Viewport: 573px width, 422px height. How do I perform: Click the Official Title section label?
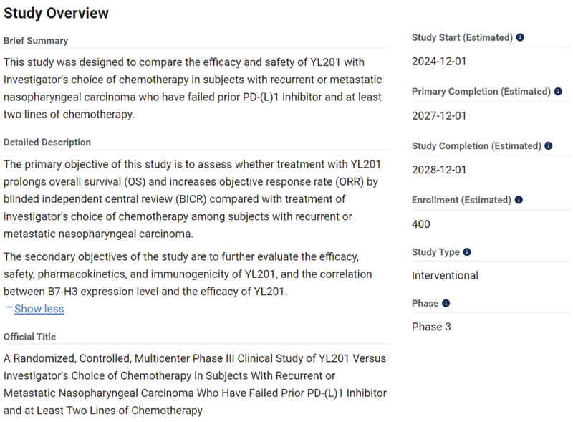tap(29, 337)
